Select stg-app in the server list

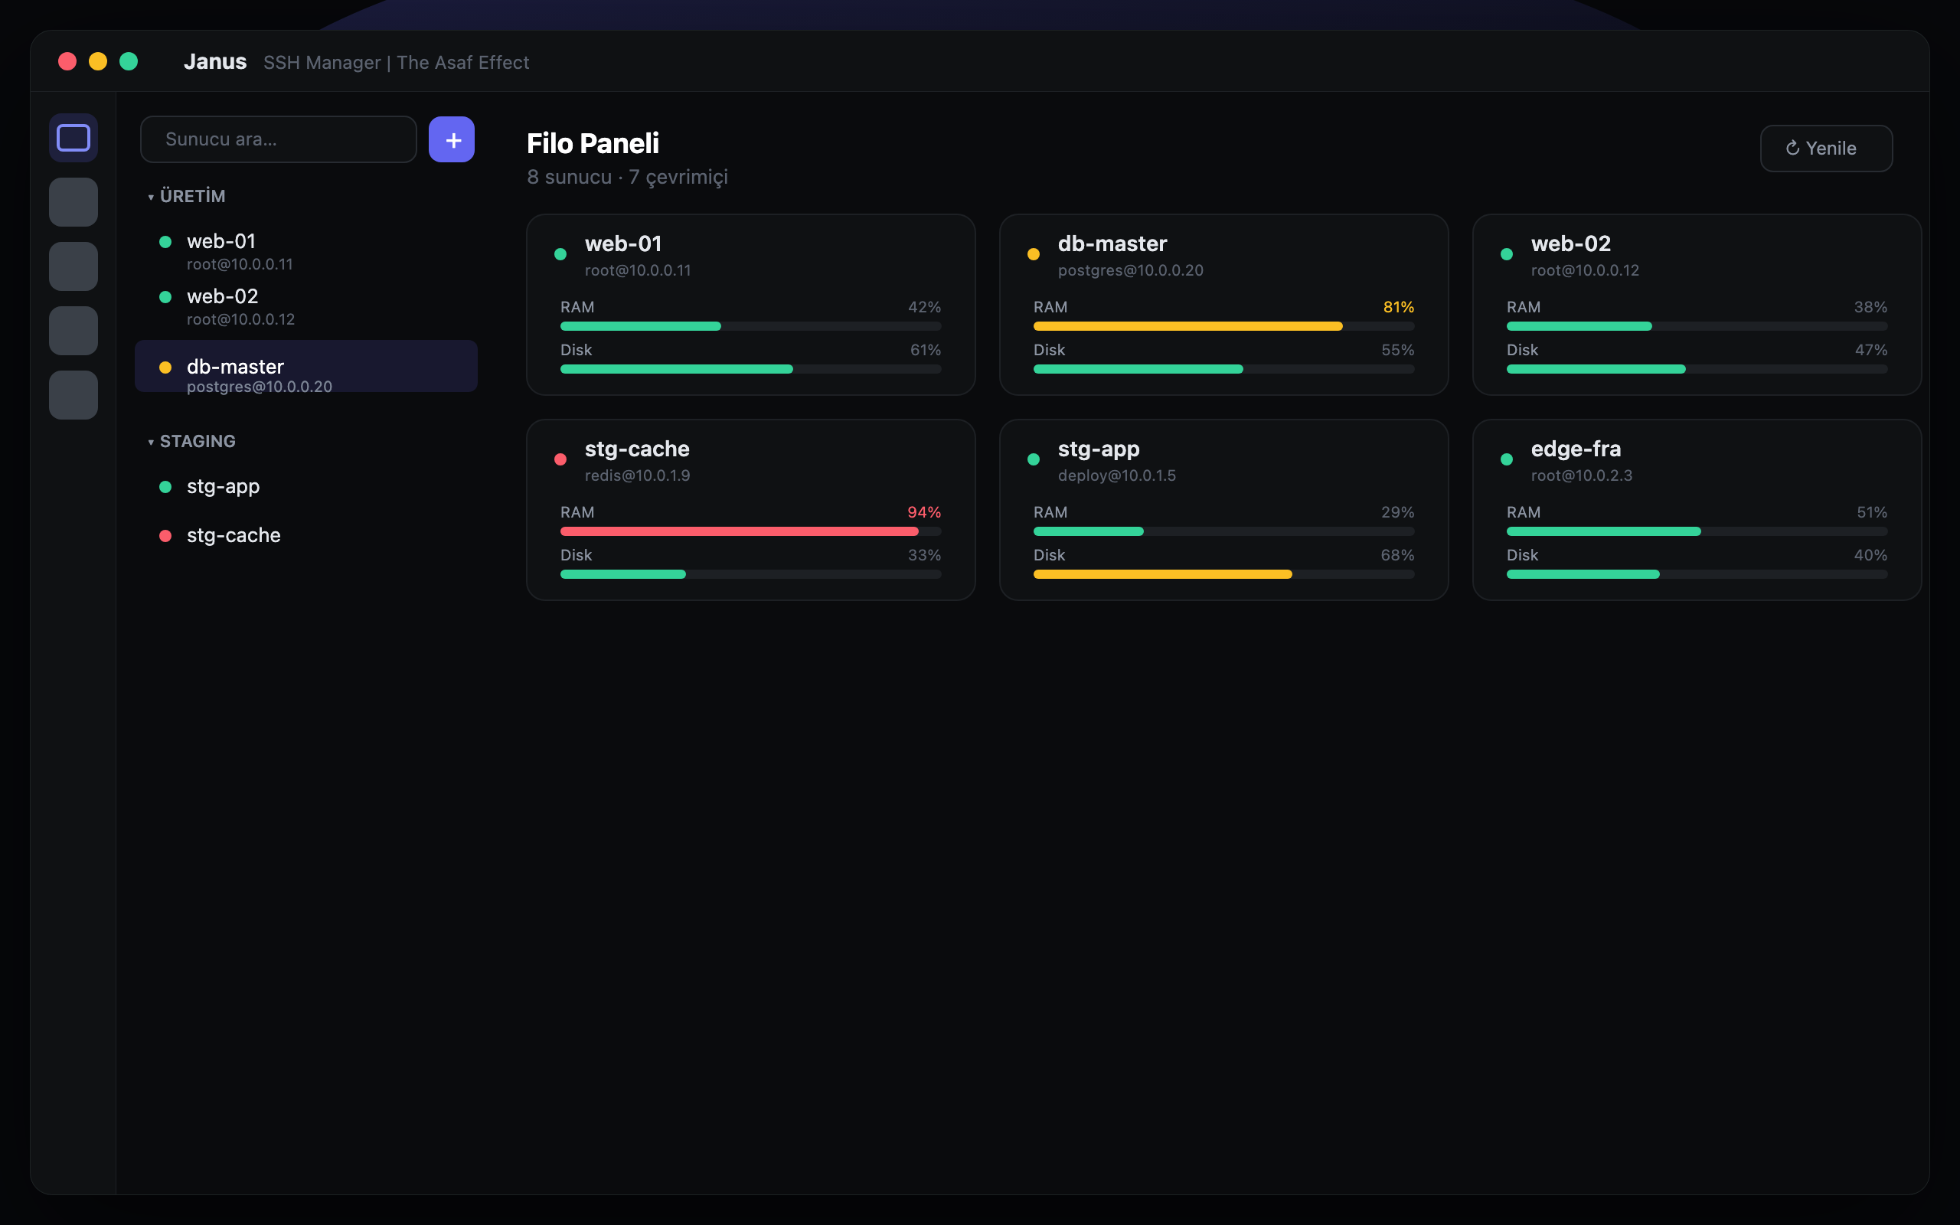(x=306, y=486)
